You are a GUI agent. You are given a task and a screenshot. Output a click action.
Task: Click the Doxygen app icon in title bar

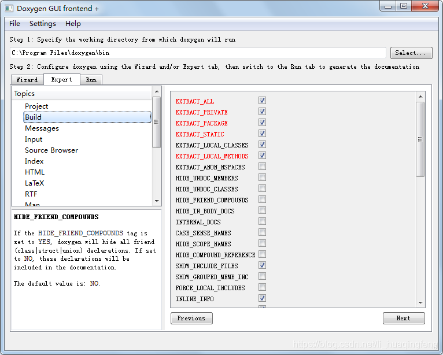click(9, 9)
